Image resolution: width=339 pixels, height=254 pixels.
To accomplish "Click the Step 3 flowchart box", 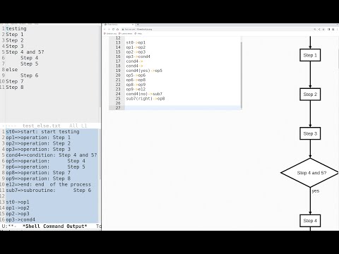I will (310, 133).
